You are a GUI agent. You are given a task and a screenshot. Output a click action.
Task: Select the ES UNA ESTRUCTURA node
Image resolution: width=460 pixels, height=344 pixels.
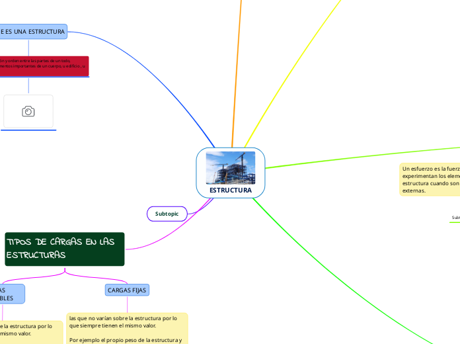pyautogui.click(x=33, y=32)
